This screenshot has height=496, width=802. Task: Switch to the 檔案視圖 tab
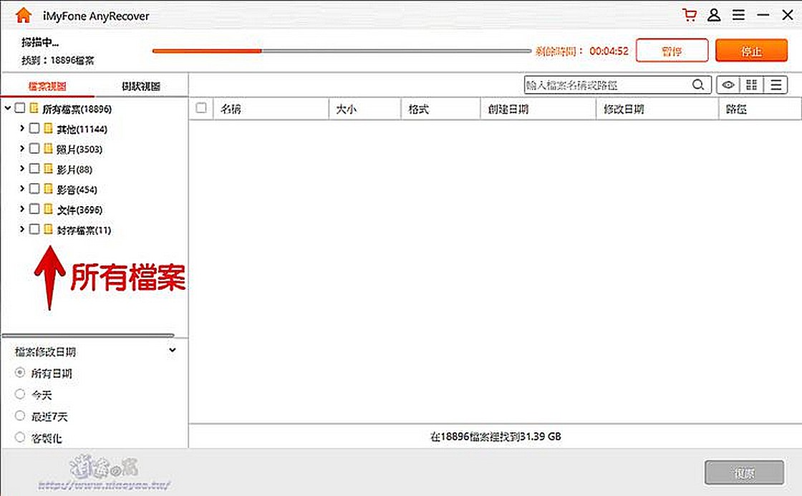(x=47, y=86)
